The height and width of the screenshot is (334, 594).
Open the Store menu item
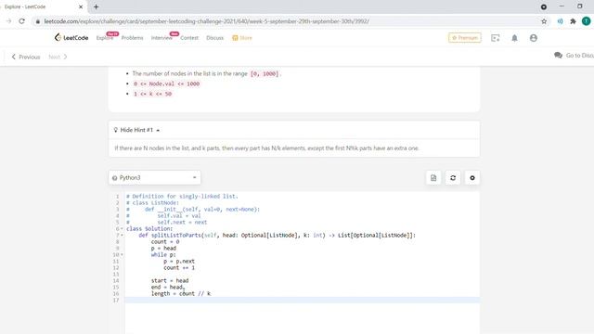click(242, 38)
